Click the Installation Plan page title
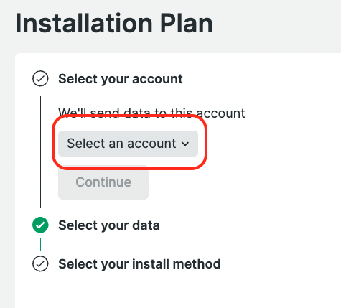This screenshot has width=341, height=308. click(114, 23)
